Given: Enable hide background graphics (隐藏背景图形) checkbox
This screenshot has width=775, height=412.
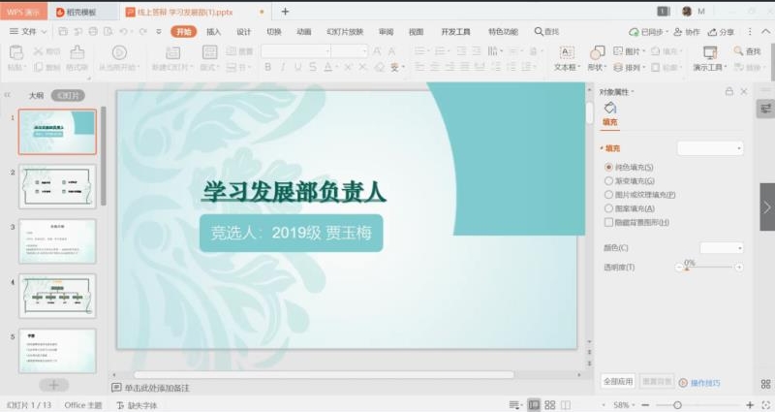Looking at the screenshot, I should pyautogui.click(x=608, y=222).
